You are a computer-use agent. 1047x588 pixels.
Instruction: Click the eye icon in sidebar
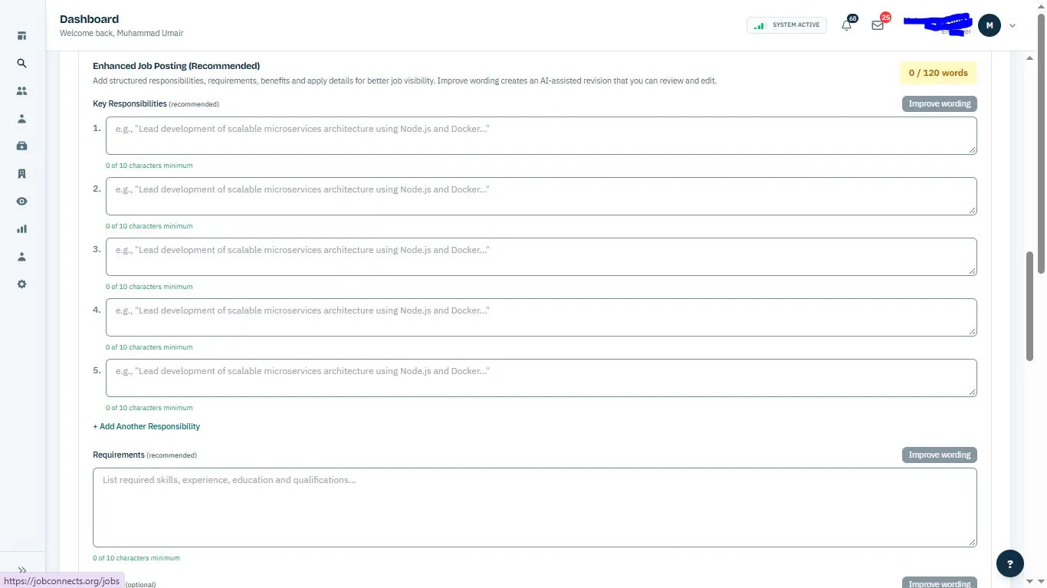21,202
